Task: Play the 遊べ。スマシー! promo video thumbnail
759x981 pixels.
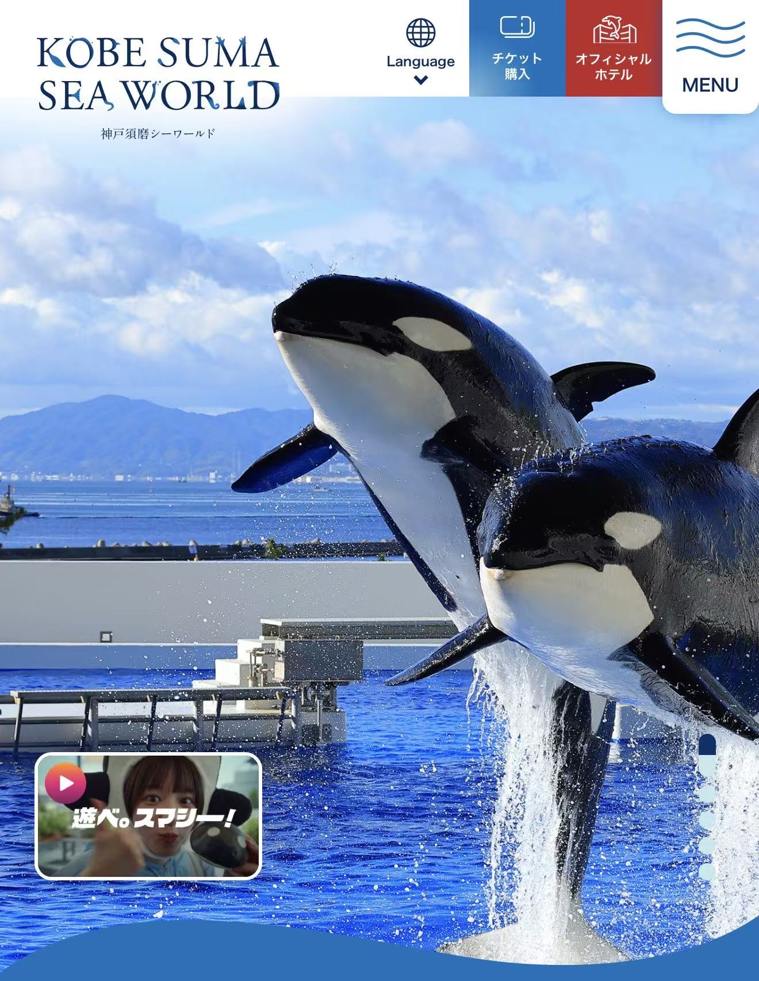Action: point(149,816)
